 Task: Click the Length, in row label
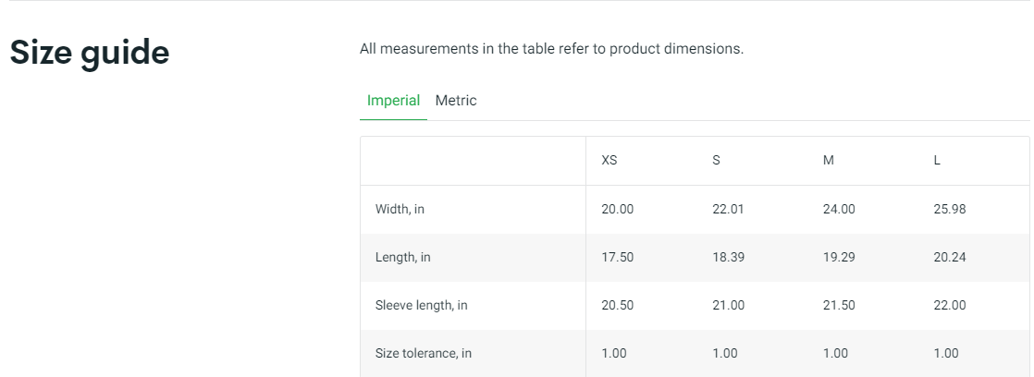402,258
